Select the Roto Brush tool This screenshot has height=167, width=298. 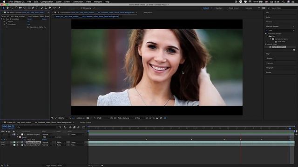[x=55, y=8]
